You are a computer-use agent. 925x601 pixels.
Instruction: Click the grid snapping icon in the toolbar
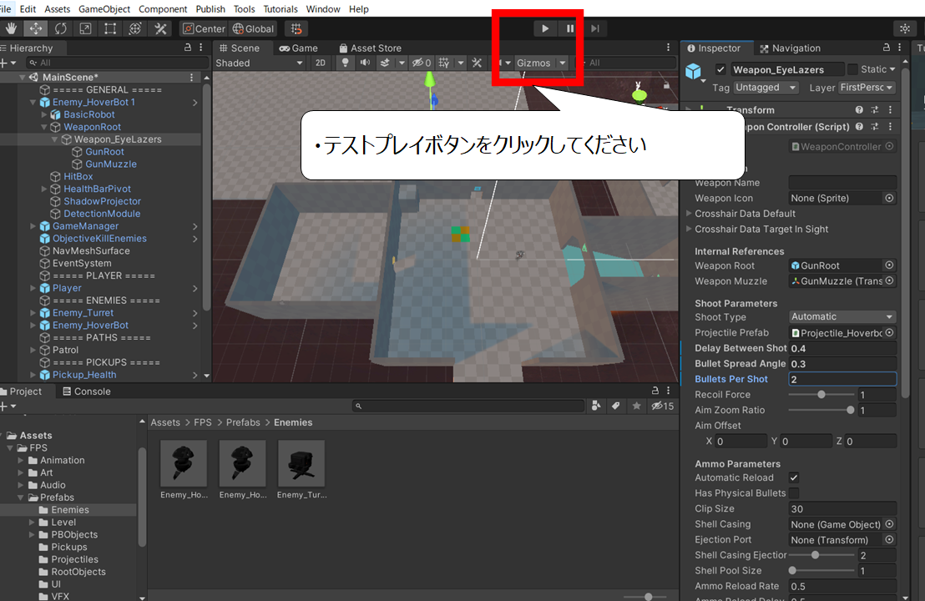[296, 28]
